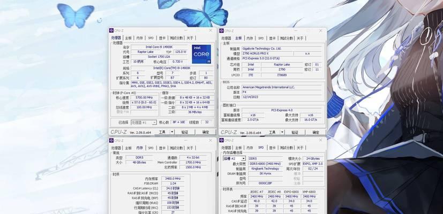Viewport: 443px width, 214px height.
Task: Open SPD tab in the mainboard window
Action: pos(261,38)
